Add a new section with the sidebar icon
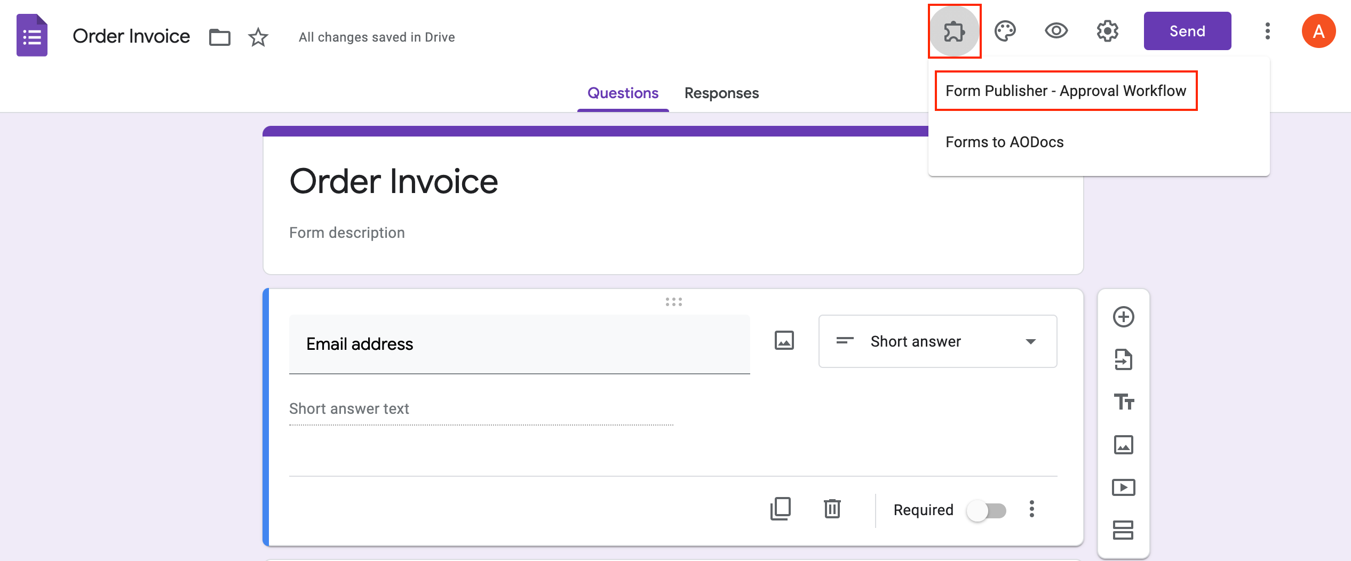 coord(1124,531)
